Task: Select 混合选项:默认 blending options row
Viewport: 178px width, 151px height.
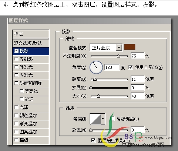Action: coord(31,43)
